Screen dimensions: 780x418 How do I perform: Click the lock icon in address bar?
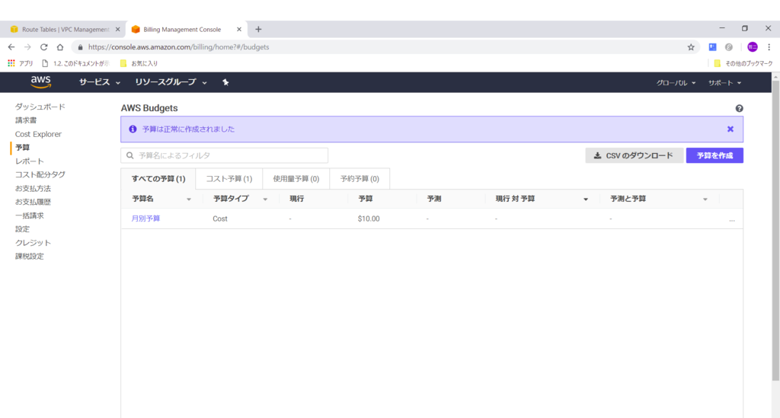[x=81, y=47]
